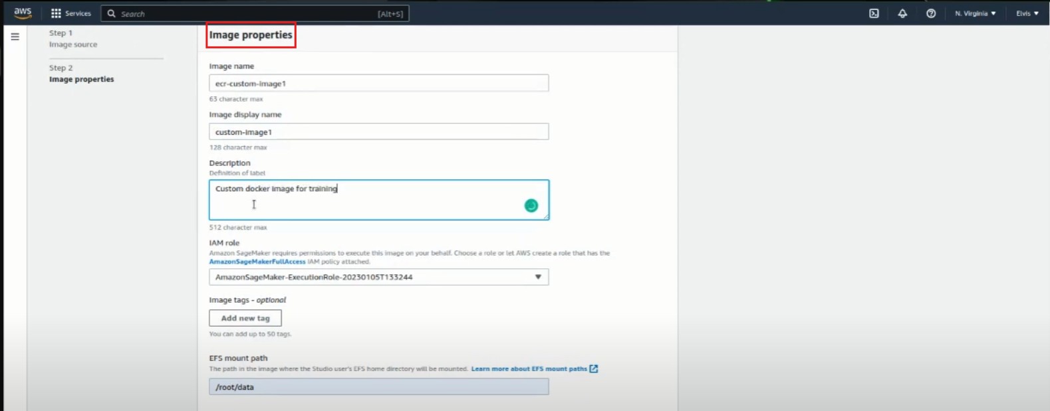The width and height of the screenshot is (1050, 411).
Task: Select Step 2 Image properties
Action: (x=81, y=79)
